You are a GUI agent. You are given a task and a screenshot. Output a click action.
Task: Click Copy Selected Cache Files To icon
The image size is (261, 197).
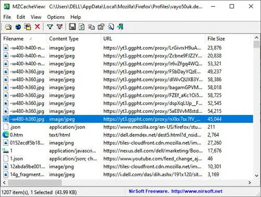[x=28, y=27]
